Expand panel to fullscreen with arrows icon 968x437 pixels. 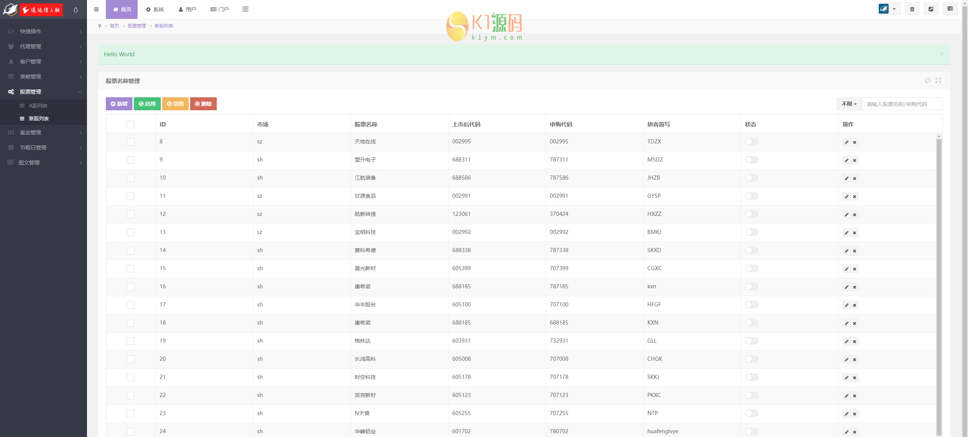point(938,80)
